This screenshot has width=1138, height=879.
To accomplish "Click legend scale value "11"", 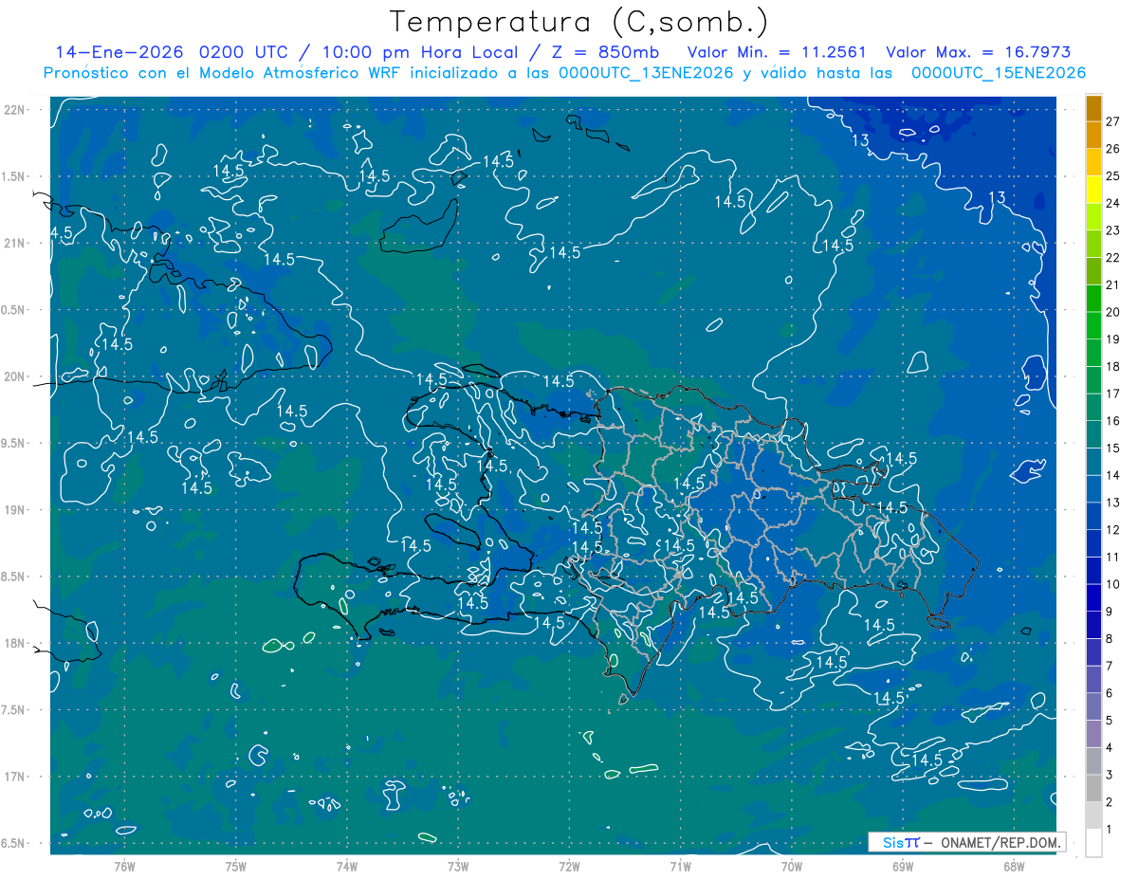I will tap(1113, 558).
